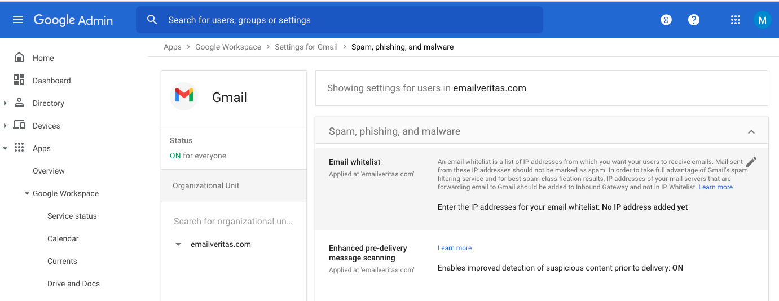
Task: Open Learn more under pre-delivery scanning
Action: tap(455, 248)
